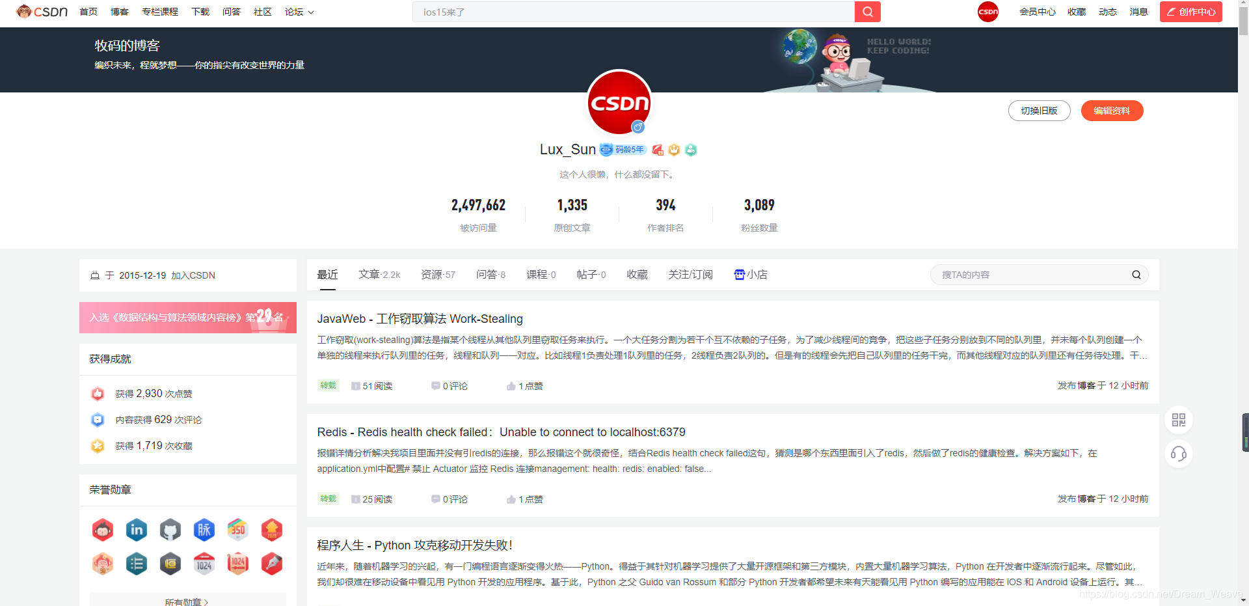Open the Redis health check failed article
Image resolution: width=1249 pixels, height=606 pixels.
(x=502, y=432)
